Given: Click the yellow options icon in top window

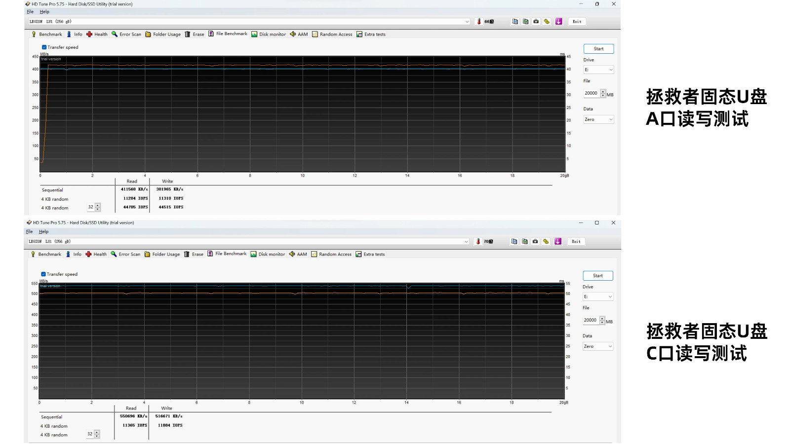Looking at the screenshot, I should (x=547, y=21).
